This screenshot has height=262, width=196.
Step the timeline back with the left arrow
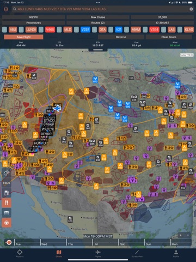coord(181,235)
